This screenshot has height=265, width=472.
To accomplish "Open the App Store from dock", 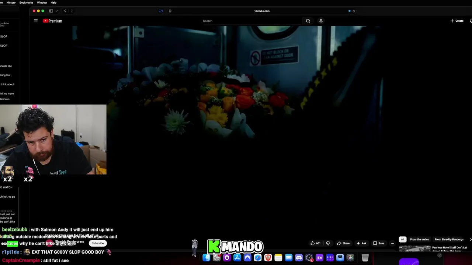I will 237,258.
